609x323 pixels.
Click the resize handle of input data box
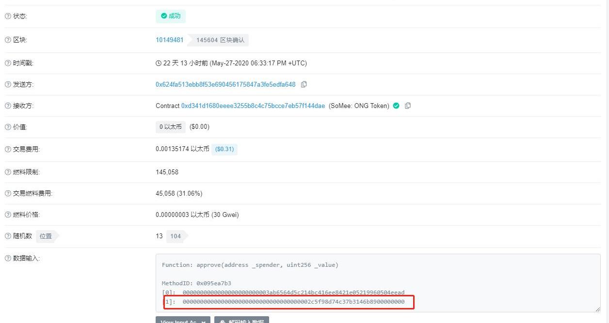597,309
